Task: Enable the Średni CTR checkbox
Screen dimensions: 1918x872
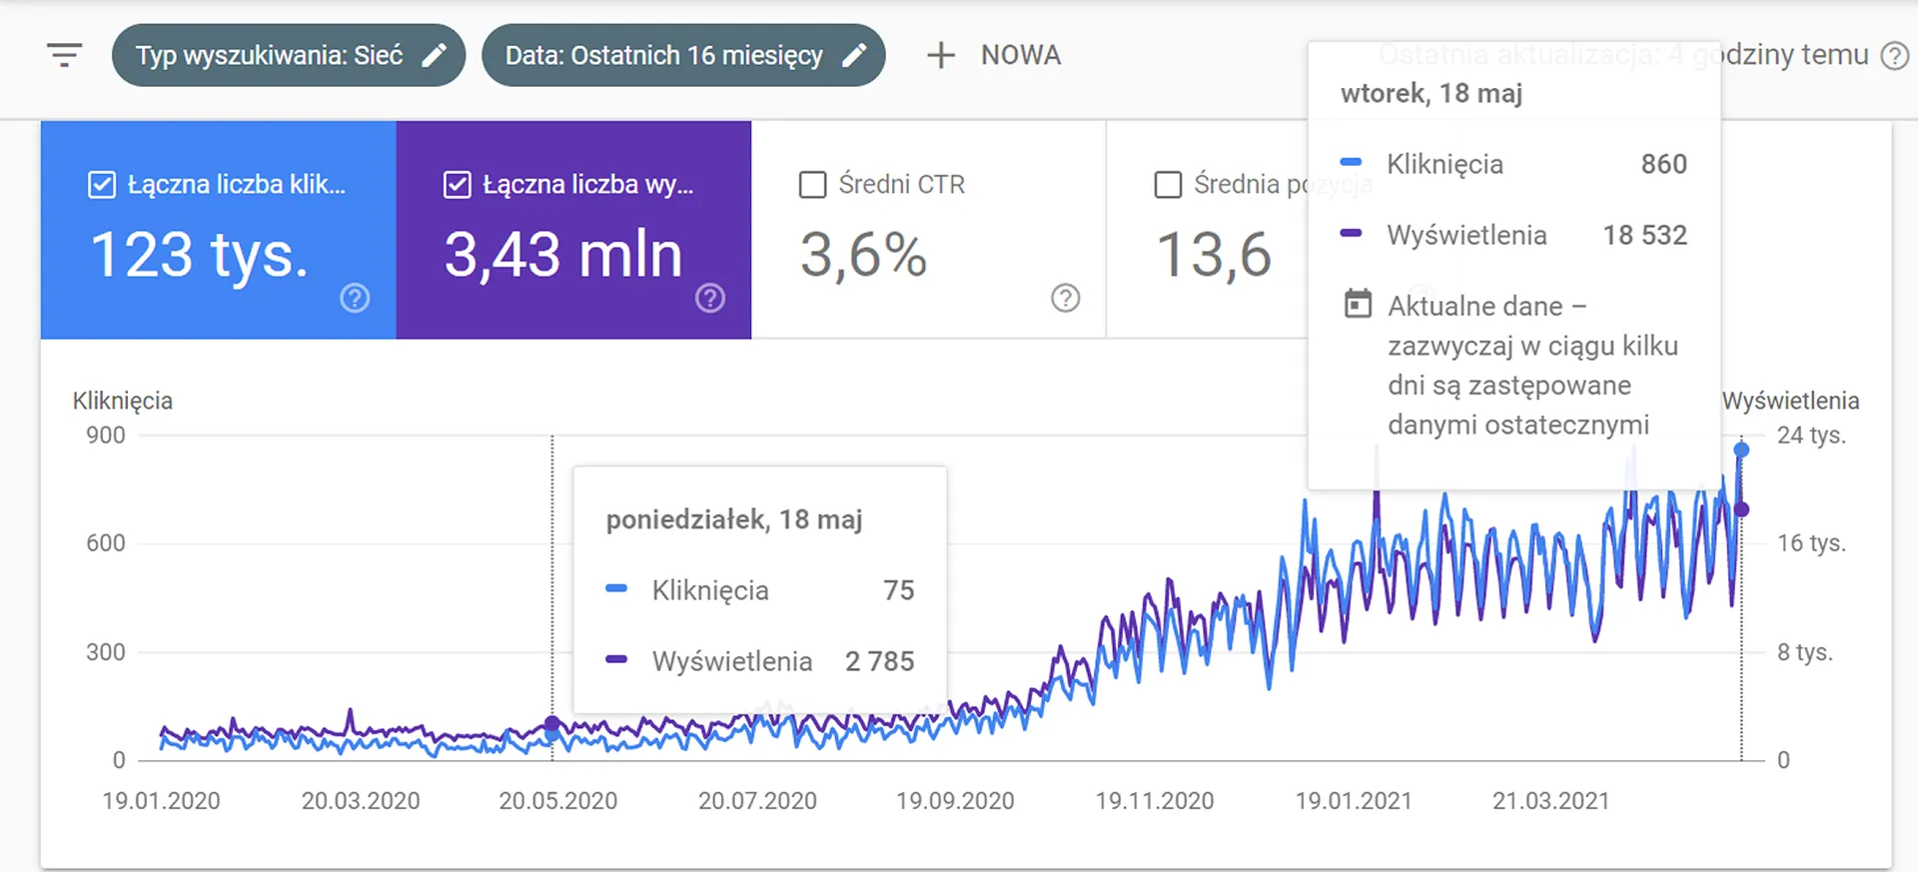Action: (x=813, y=185)
